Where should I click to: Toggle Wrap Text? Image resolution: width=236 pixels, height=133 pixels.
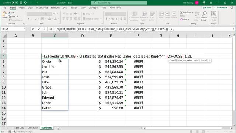point(88,14)
